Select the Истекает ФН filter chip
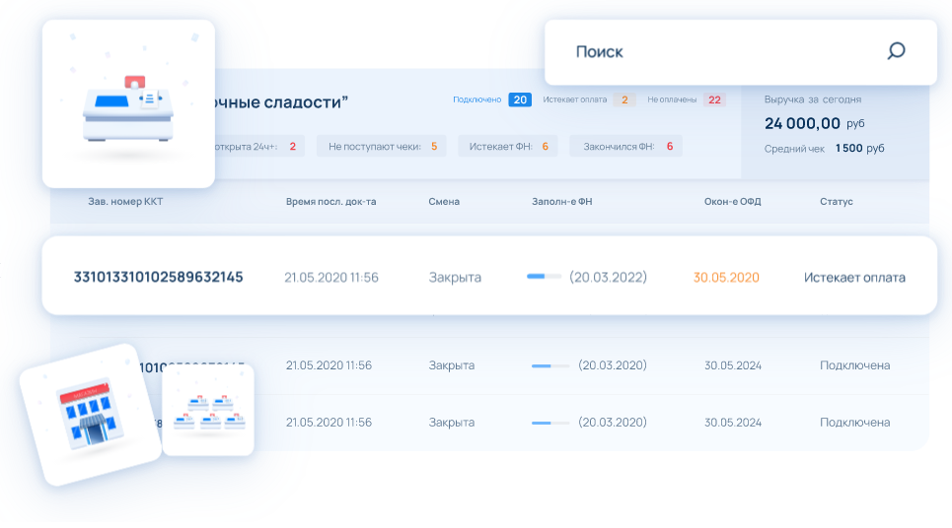 (x=507, y=146)
